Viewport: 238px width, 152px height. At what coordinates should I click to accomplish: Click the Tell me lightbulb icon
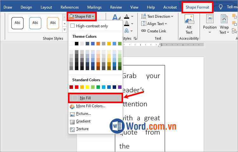[221, 7]
